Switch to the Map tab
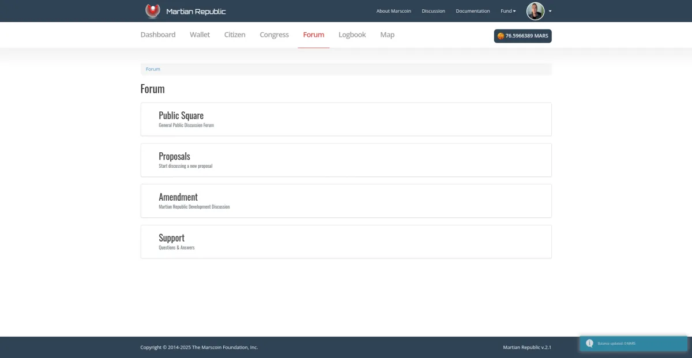This screenshot has height=358, width=692. (x=387, y=35)
